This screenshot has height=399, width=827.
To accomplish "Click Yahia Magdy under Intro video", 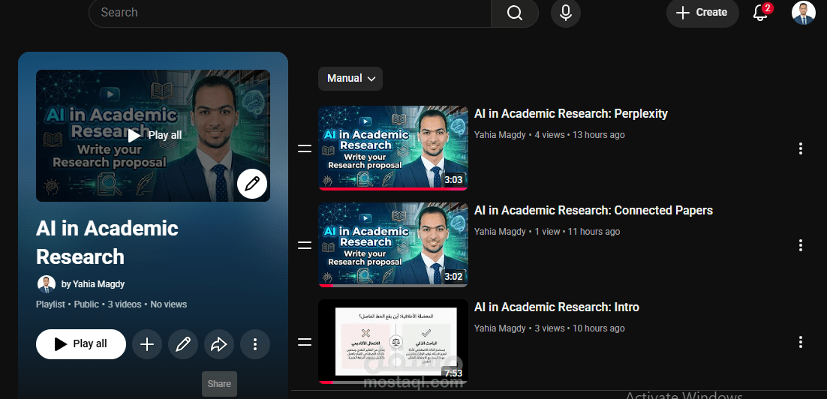I will point(500,328).
